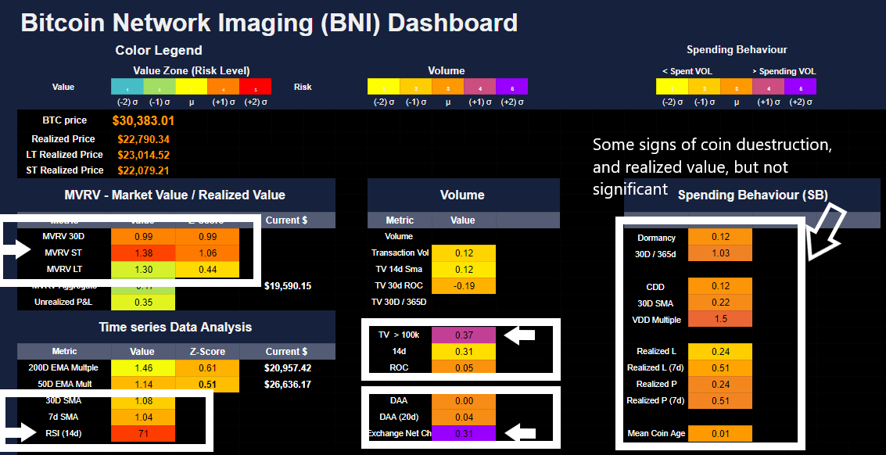Select the Realized L value 0.24
Viewport: 886px width, 455px height.
pyautogui.click(x=720, y=351)
